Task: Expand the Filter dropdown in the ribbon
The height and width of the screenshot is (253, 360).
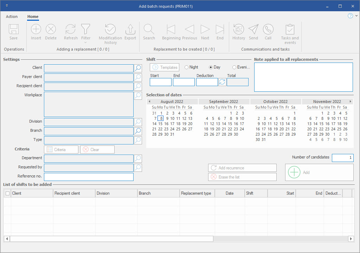Action: point(86,42)
